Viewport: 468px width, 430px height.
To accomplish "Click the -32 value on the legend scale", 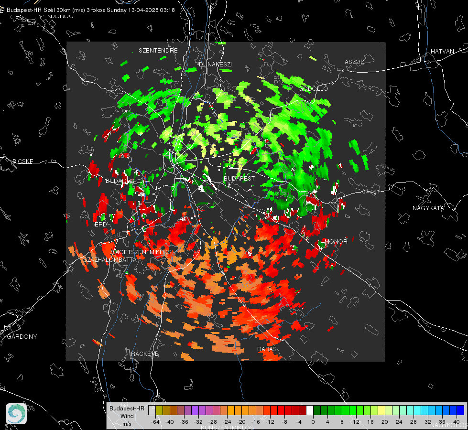I will [198, 422].
